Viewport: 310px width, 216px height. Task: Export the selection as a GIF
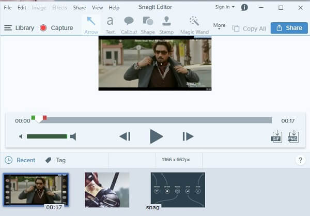tap(276, 136)
